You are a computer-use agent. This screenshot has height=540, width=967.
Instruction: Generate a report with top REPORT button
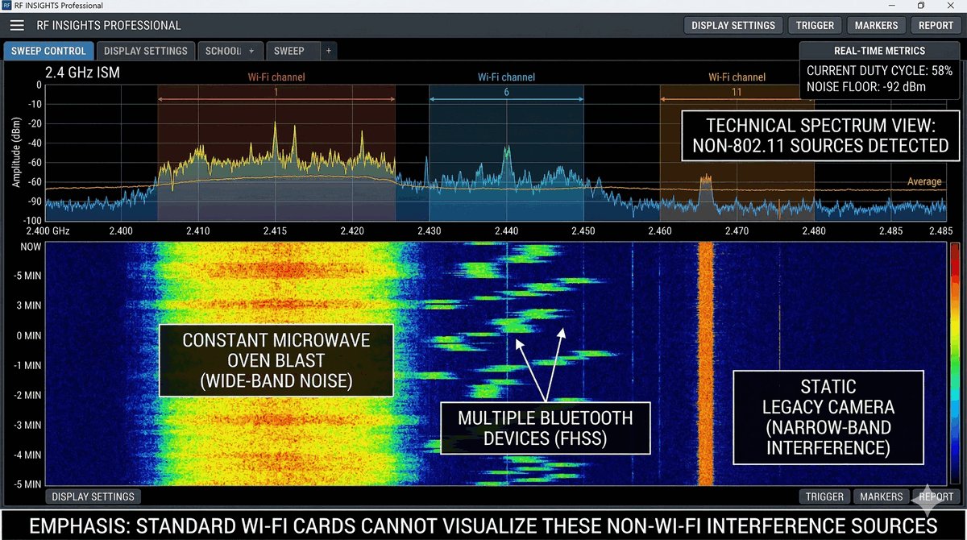coord(936,25)
